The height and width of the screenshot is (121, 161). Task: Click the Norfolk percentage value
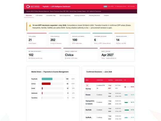click(x=132, y=110)
